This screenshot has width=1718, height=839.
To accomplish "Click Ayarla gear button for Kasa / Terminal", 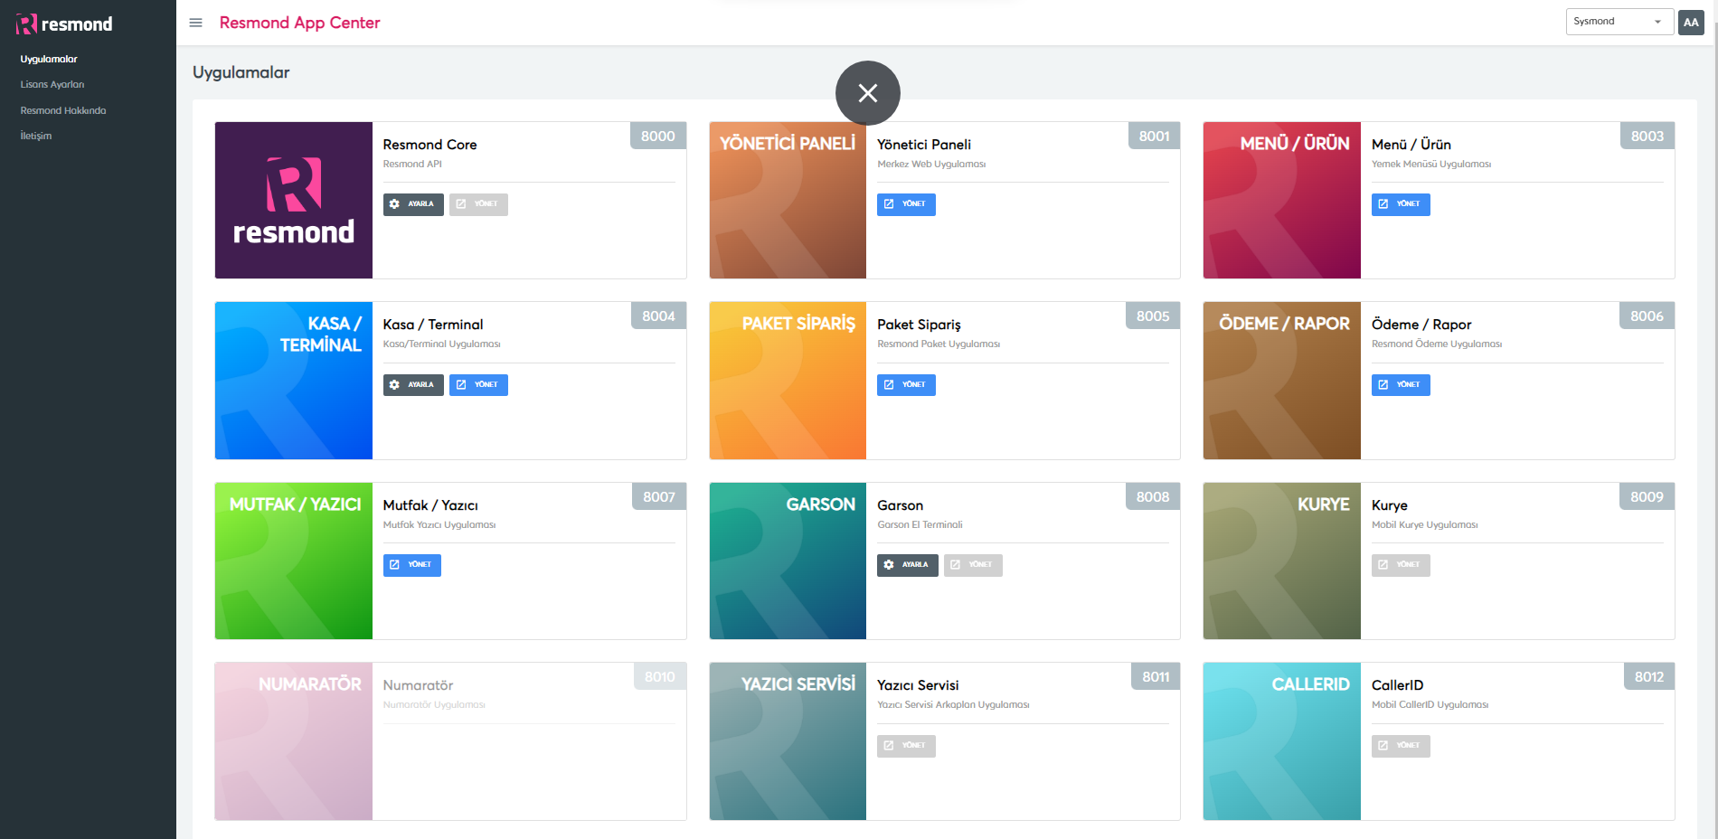I will (x=413, y=385).
